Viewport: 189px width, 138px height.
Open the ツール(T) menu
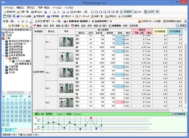coord(57,8)
